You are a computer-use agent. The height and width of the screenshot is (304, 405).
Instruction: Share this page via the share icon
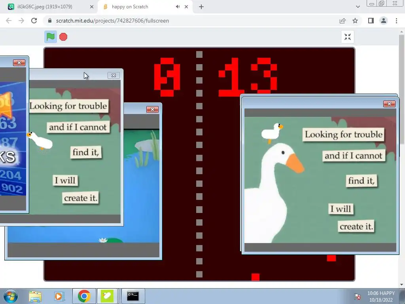click(343, 21)
